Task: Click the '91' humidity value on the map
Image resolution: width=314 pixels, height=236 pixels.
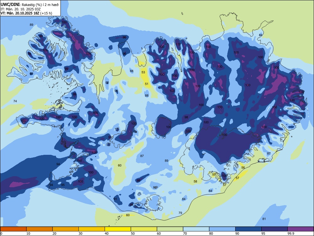Action: point(115,199)
